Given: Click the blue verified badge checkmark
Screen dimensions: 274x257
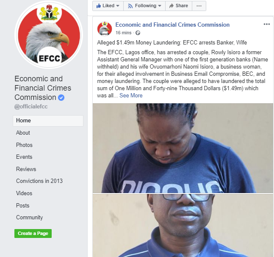Looking at the screenshot, I should click(x=61, y=97).
